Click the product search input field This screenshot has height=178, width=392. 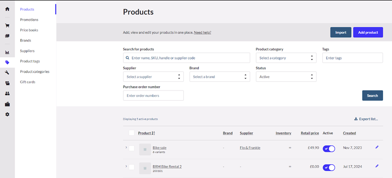(187, 58)
